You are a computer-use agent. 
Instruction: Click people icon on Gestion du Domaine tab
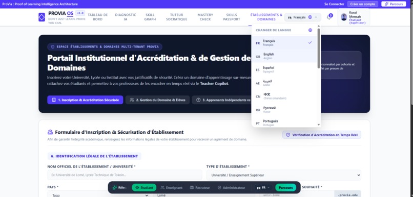[x=132, y=100]
